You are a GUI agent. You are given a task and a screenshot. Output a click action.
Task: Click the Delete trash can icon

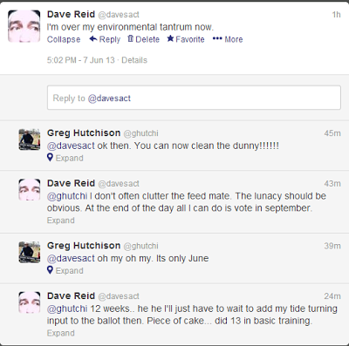point(130,38)
